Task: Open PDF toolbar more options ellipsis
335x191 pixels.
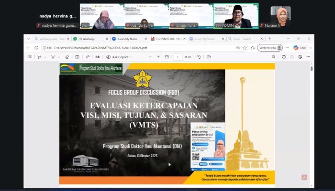Action: click(308, 57)
